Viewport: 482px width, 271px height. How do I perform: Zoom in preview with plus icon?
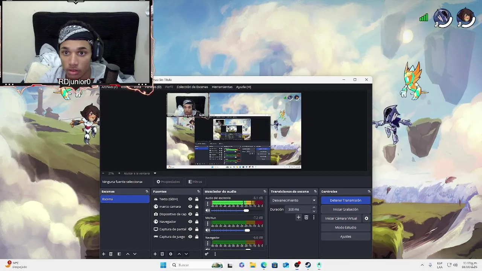click(x=119, y=174)
